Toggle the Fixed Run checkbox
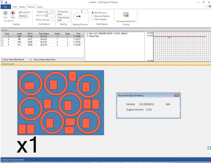Screen dimensions: 211x163 point(20,12)
